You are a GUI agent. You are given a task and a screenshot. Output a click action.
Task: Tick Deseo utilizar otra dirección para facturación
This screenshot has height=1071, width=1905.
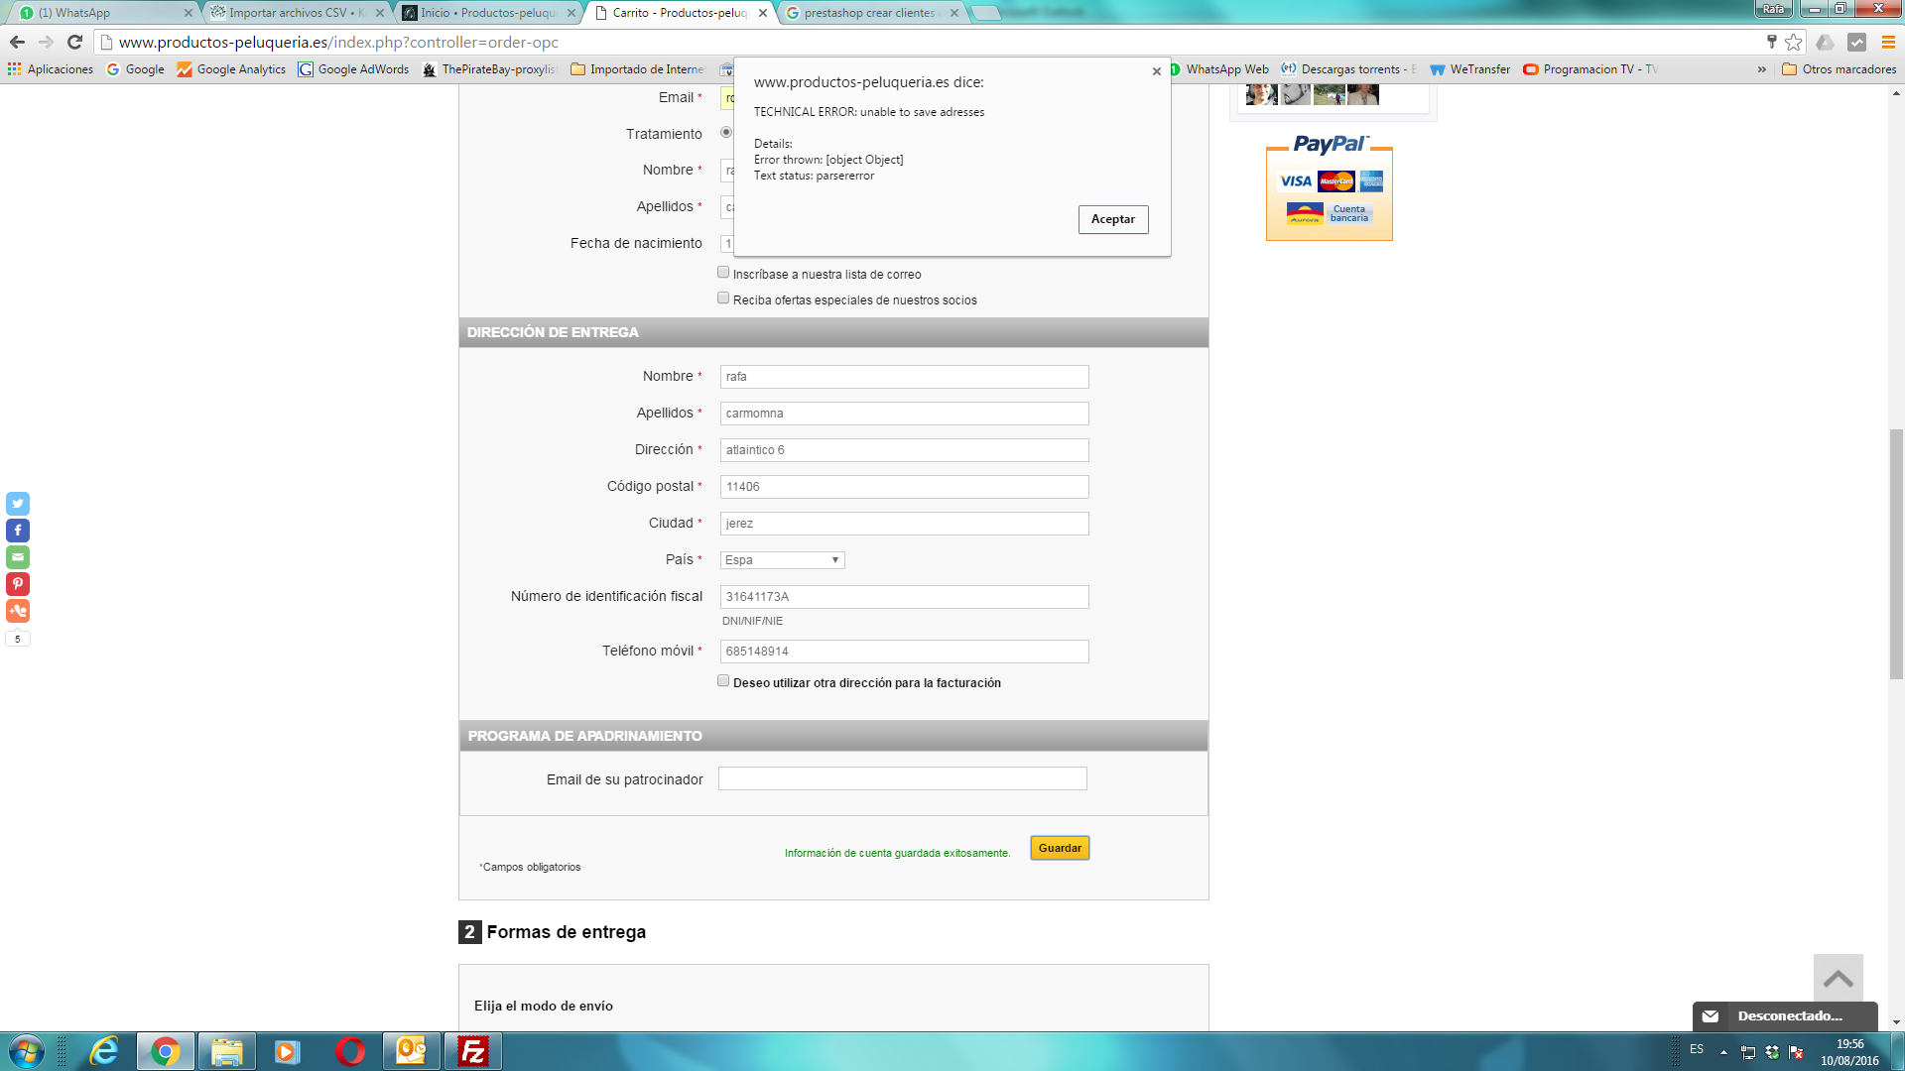pos(723,681)
